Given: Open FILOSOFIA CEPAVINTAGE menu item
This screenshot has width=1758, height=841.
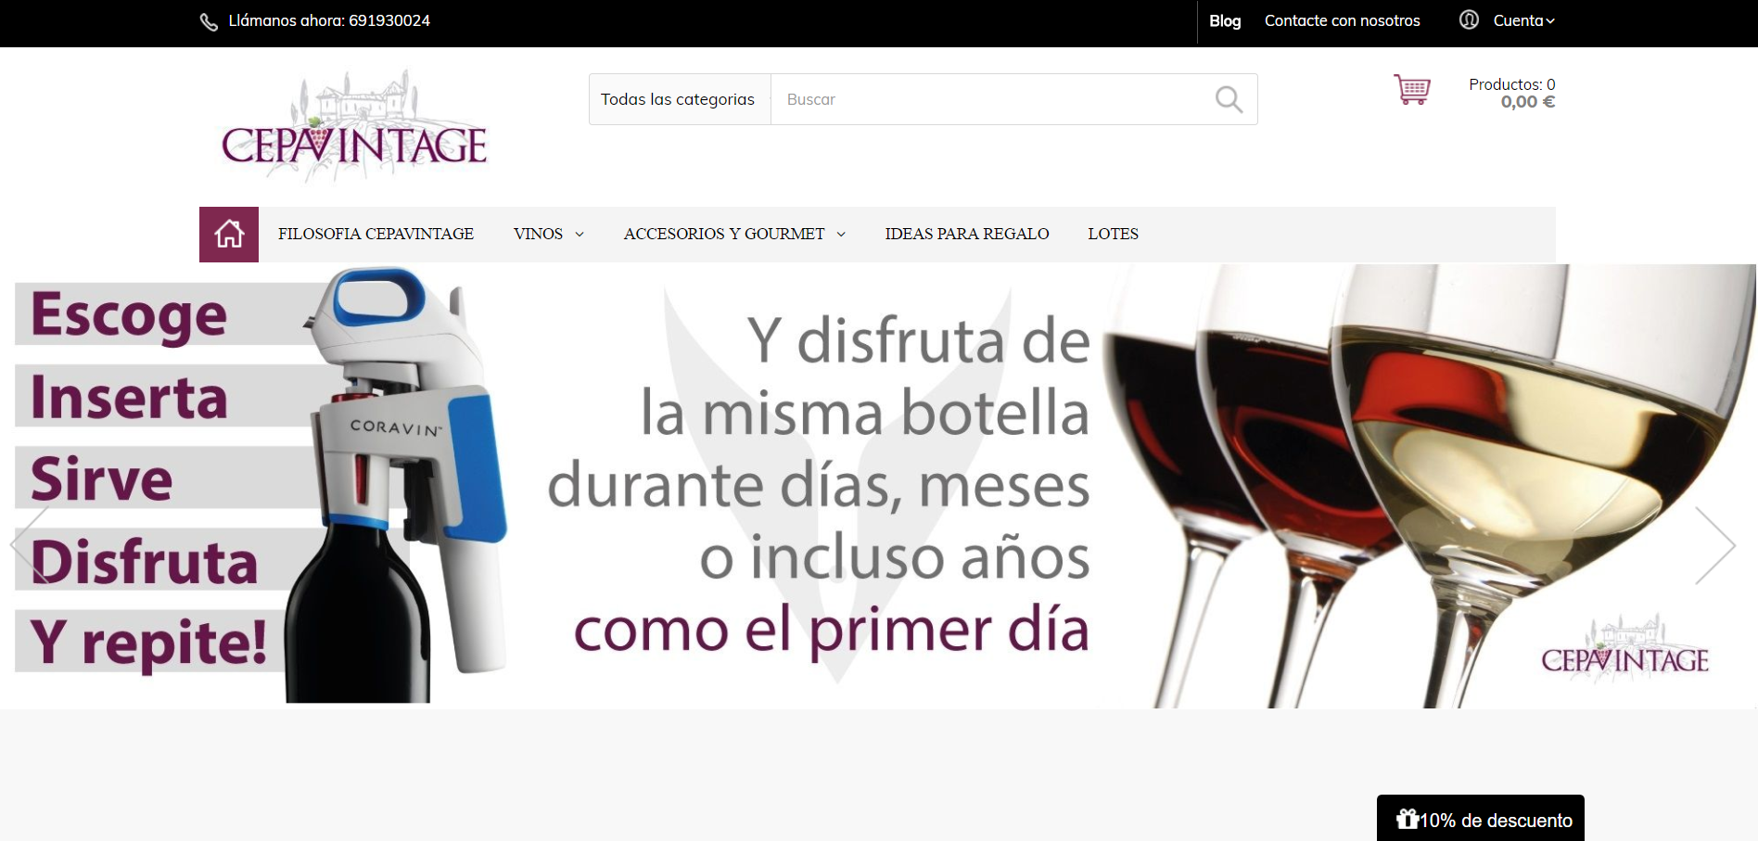Looking at the screenshot, I should (376, 234).
